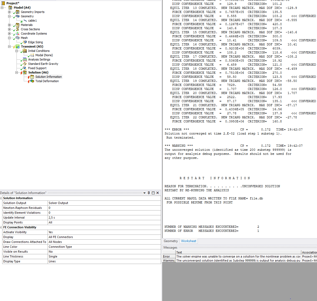The image size is (317, 301).
Task: Collapse the FE Connection Visibility group
Action: coord(1,228)
